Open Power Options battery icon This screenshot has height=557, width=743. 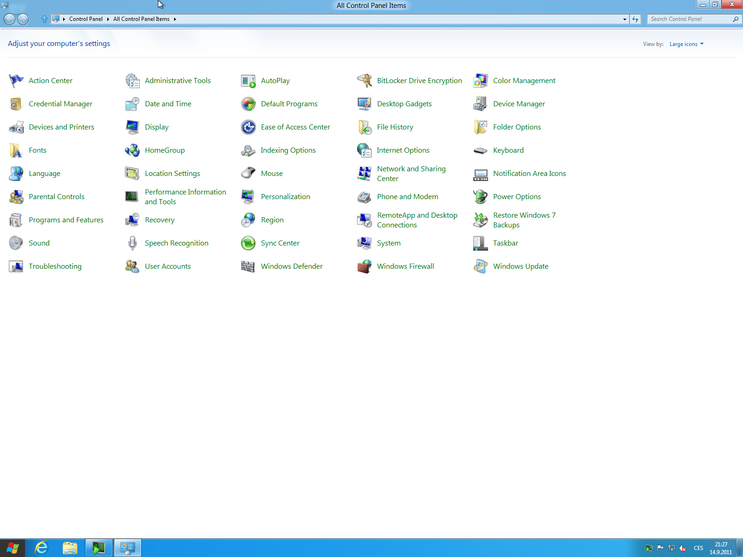pyautogui.click(x=481, y=197)
